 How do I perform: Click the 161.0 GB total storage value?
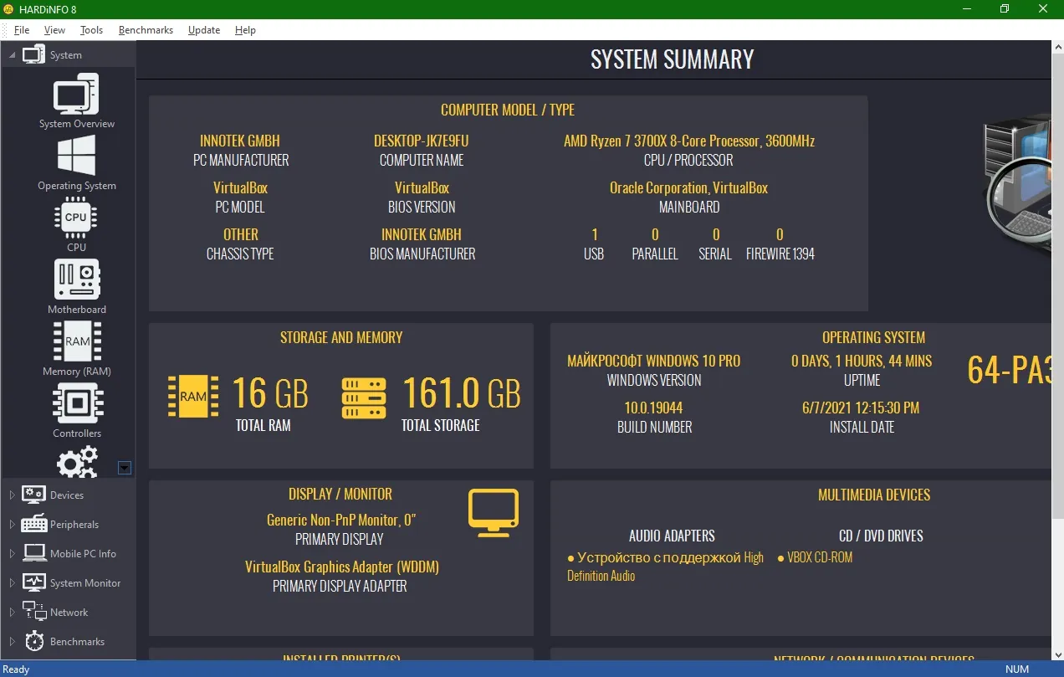462,393
